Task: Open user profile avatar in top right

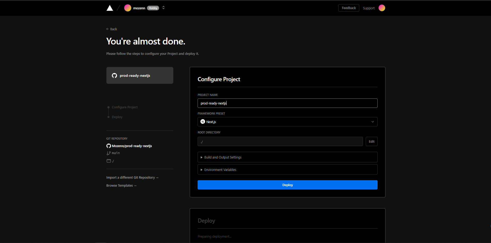Action: pos(382,8)
